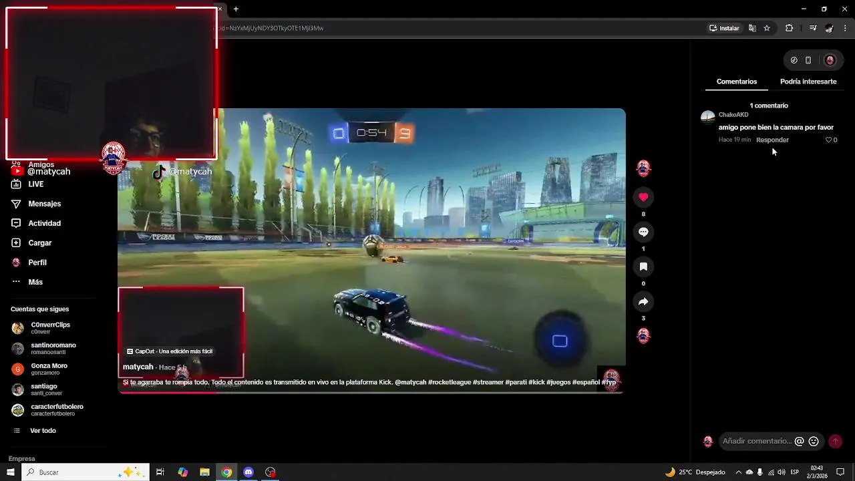Click the coin icon in top-right pill
Image resolution: width=855 pixels, height=481 pixels.
[x=794, y=60]
